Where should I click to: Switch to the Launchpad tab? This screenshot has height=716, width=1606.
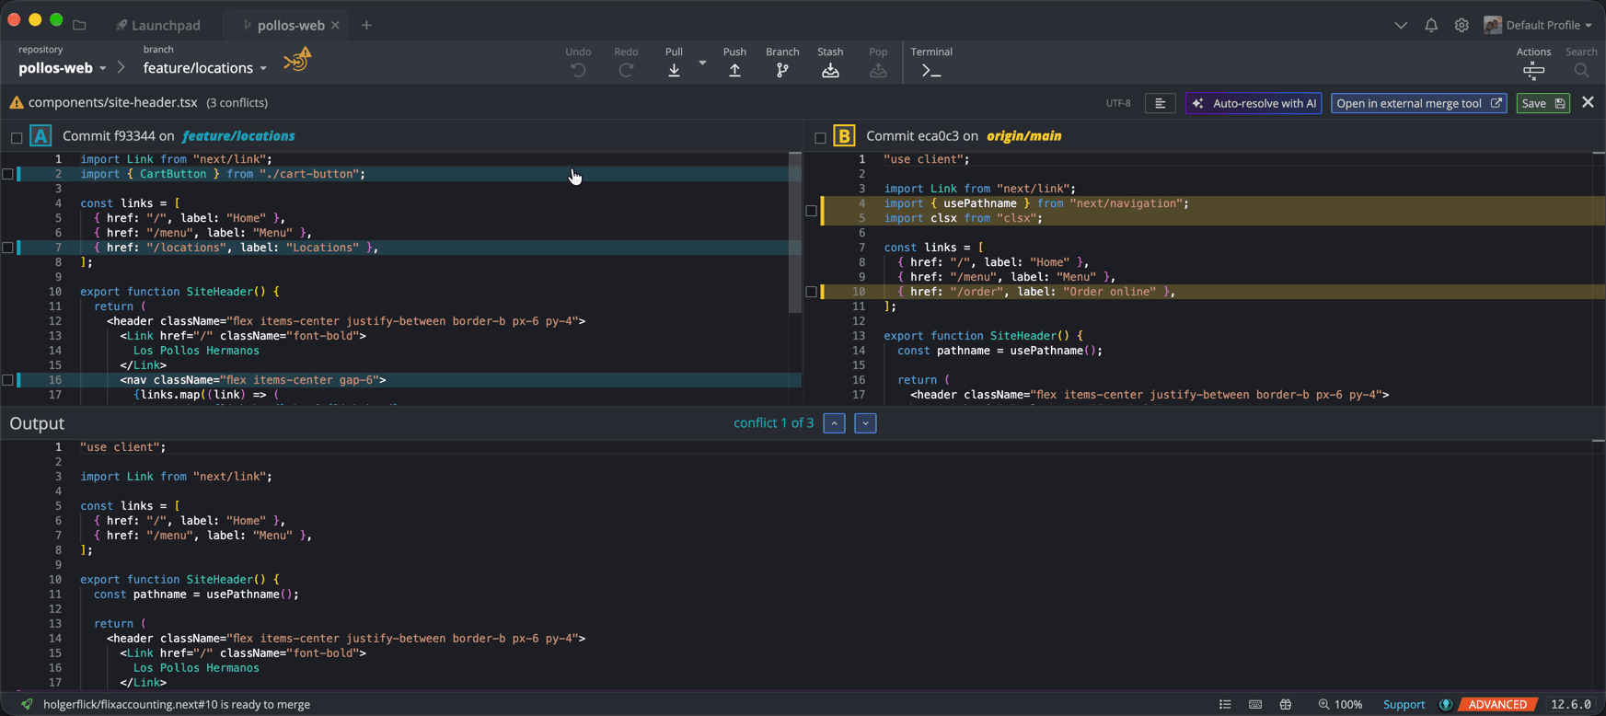[x=157, y=26]
